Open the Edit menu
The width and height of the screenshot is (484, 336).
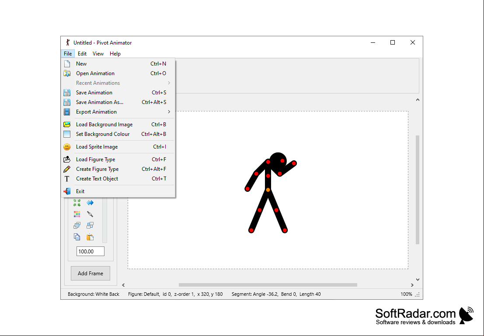[82, 54]
